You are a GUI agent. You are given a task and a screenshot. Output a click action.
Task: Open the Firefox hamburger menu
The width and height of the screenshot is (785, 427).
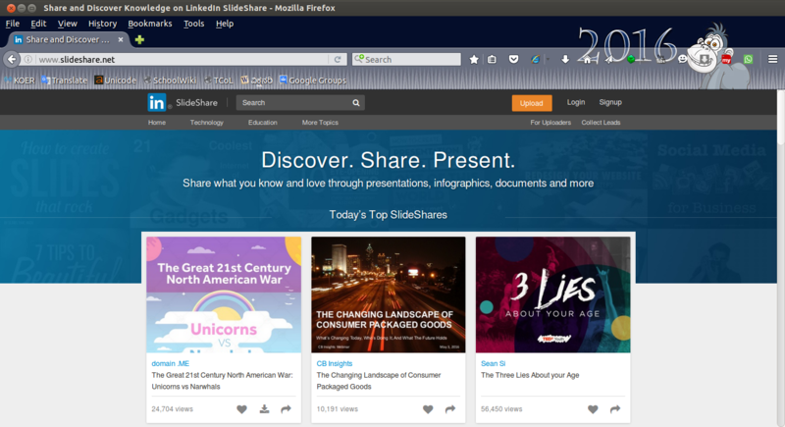coord(772,59)
